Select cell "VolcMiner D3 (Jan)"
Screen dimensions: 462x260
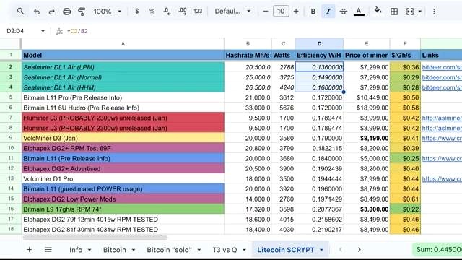(x=123, y=138)
